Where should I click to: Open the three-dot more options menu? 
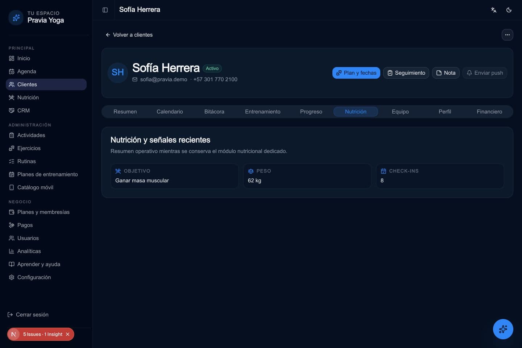tap(507, 35)
